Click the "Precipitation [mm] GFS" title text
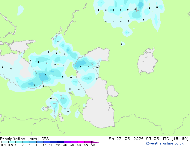 (x=24, y=139)
